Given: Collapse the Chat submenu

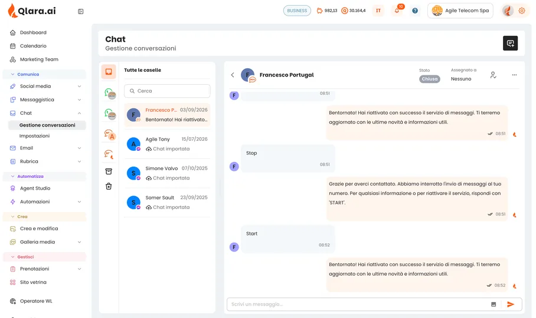Looking at the screenshot, I should [x=79, y=113].
